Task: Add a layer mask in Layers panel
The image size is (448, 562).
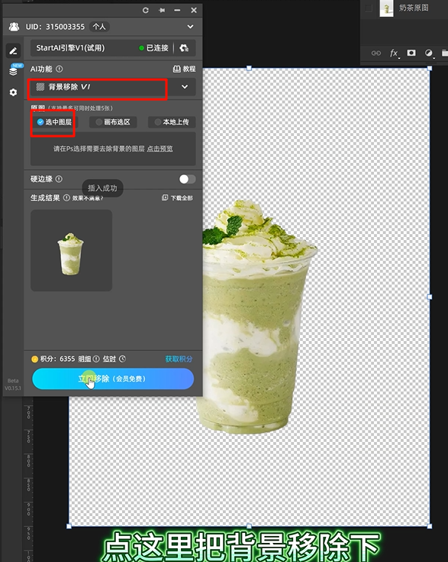Action: (x=411, y=53)
